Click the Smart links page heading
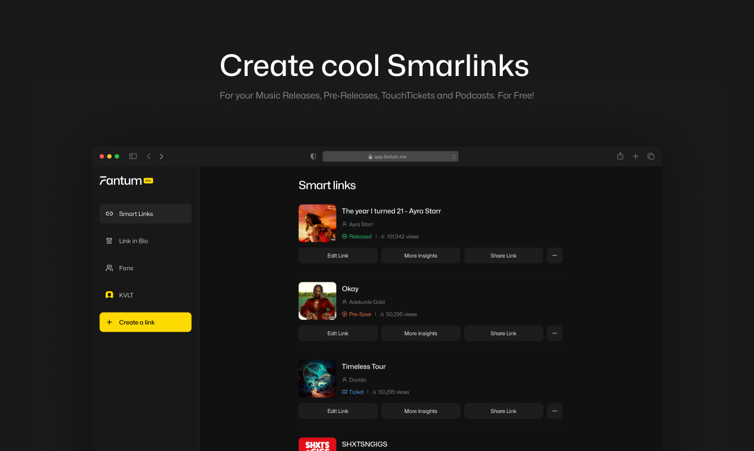 pyautogui.click(x=327, y=185)
